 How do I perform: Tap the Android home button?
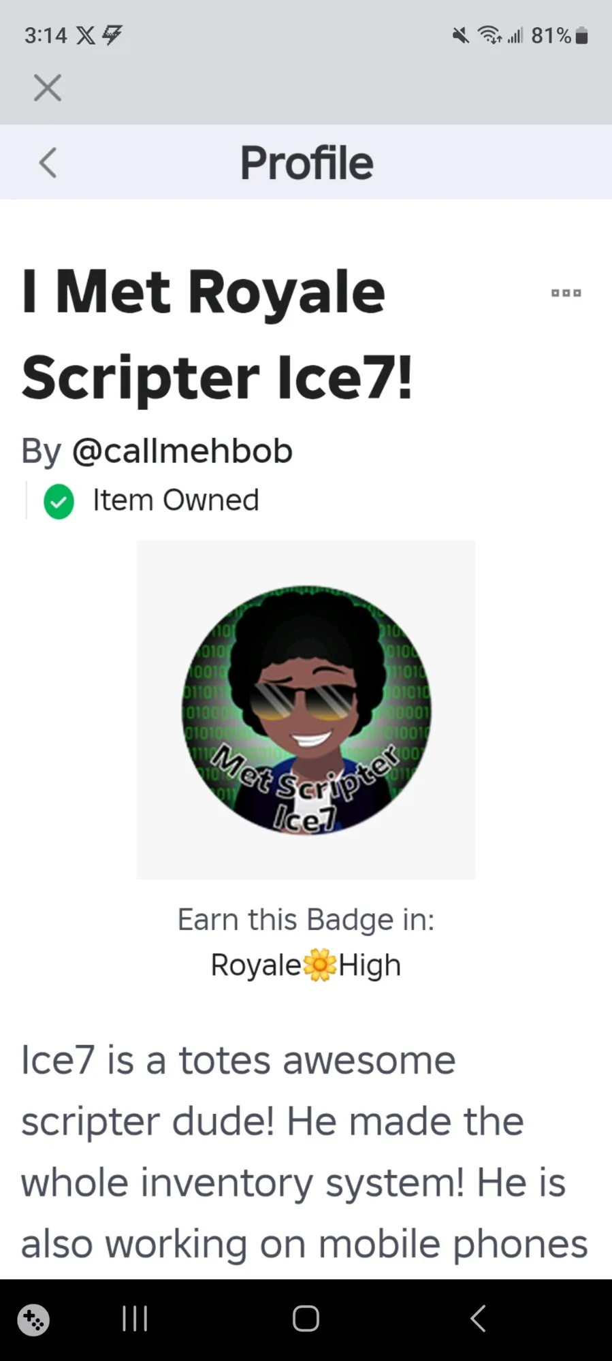(306, 1318)
